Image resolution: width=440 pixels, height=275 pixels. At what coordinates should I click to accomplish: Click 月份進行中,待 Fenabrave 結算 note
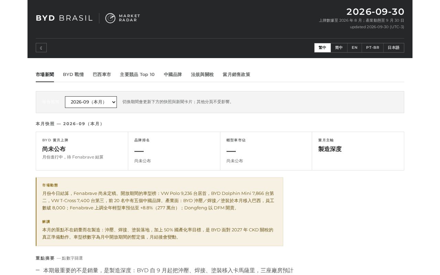(73, 157)
